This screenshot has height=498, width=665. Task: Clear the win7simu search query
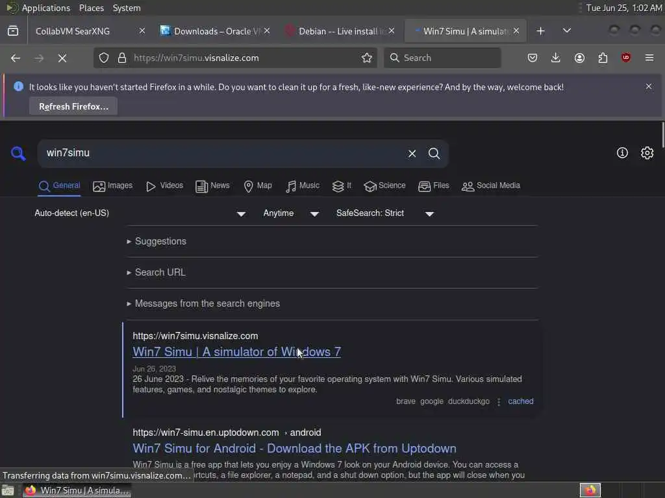pos(412,153)
